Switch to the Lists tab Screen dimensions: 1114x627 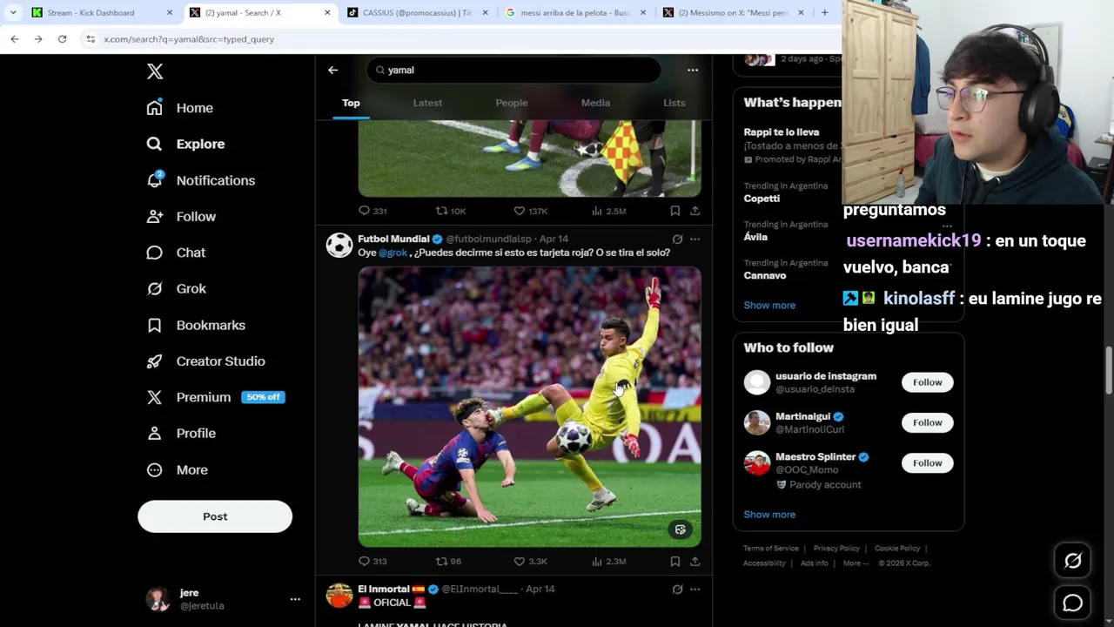coord(674,103)
